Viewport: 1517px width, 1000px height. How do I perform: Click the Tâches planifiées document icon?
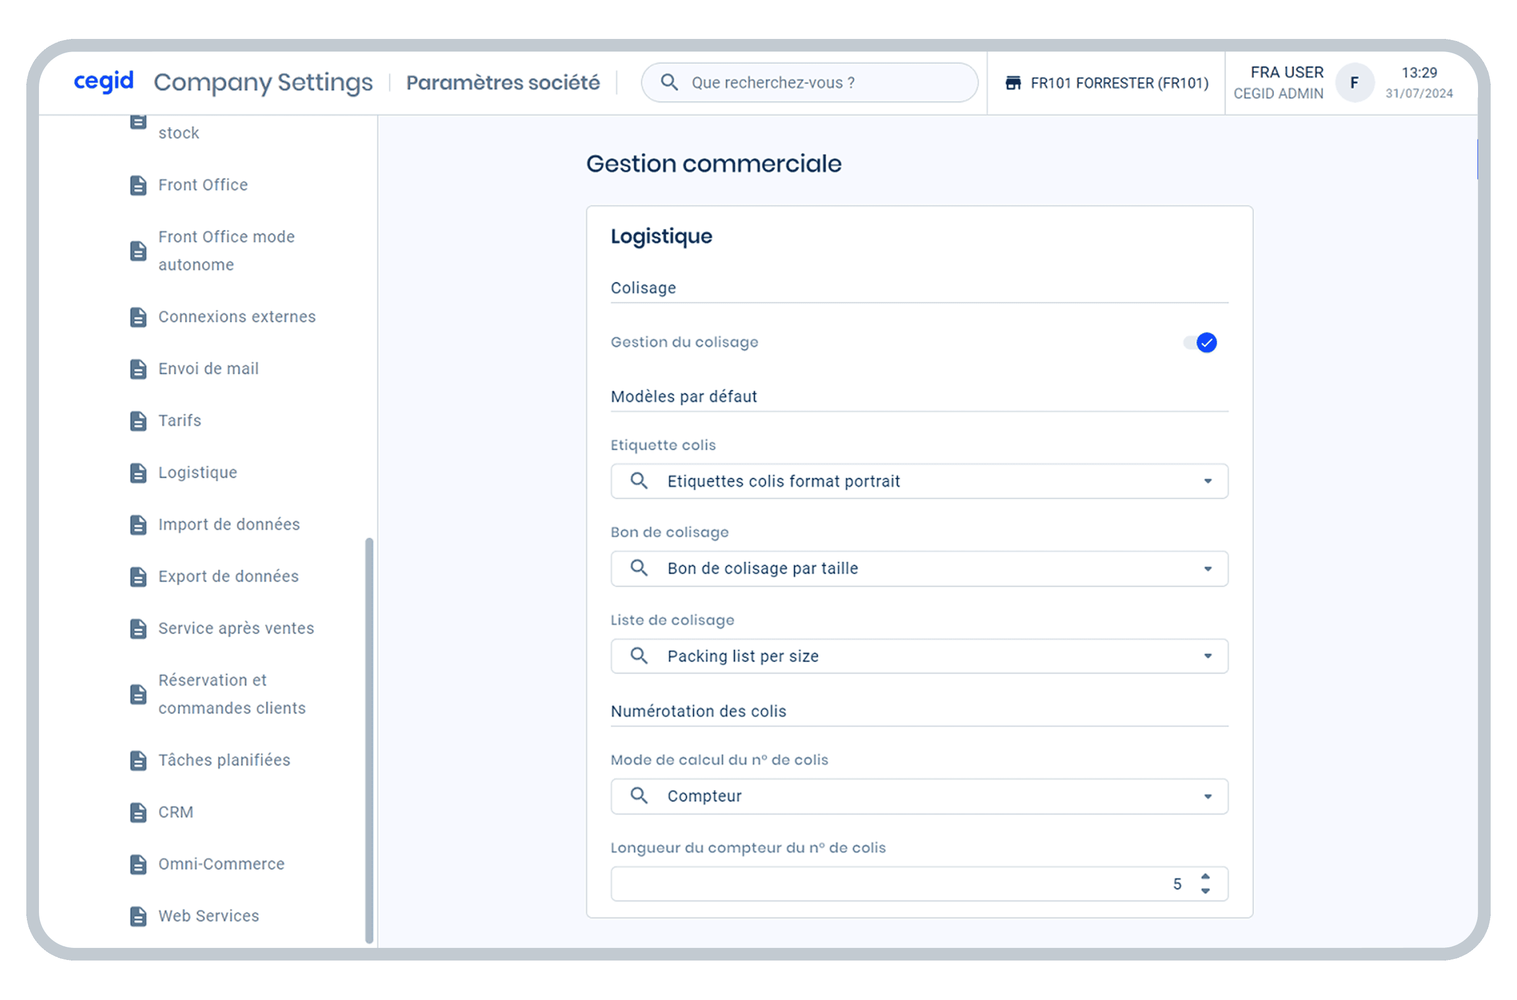pyautogui.click(x=139, y=762)
